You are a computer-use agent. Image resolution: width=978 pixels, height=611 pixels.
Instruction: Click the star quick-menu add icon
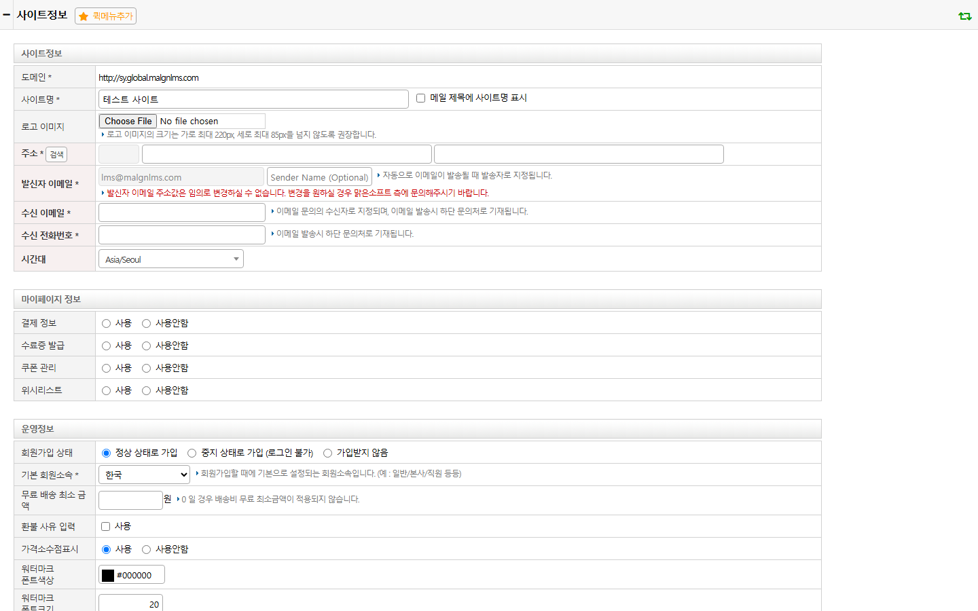click(x=84, y=16)
